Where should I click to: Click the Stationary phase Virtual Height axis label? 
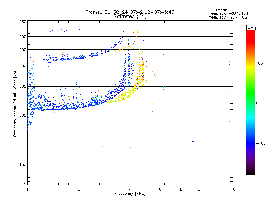click(x=15, y=103)
